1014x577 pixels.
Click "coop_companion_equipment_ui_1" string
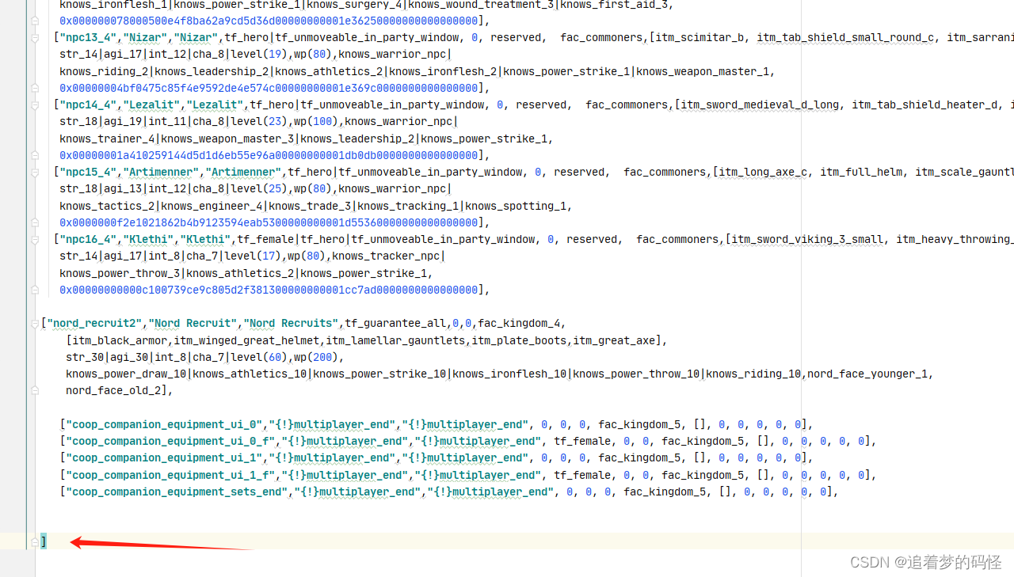coord(164,457)
